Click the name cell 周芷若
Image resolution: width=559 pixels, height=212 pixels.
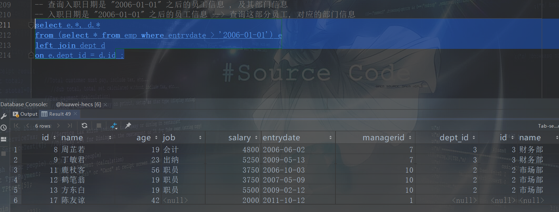[x=73, y=150]
